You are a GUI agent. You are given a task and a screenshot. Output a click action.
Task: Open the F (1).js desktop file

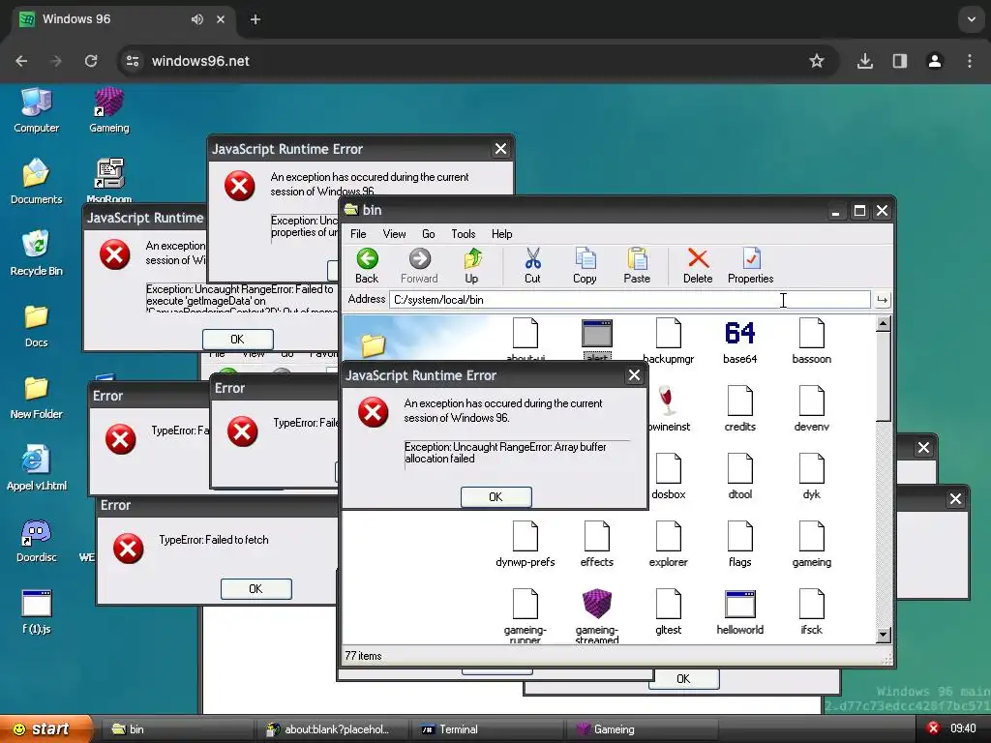point(36,611)
